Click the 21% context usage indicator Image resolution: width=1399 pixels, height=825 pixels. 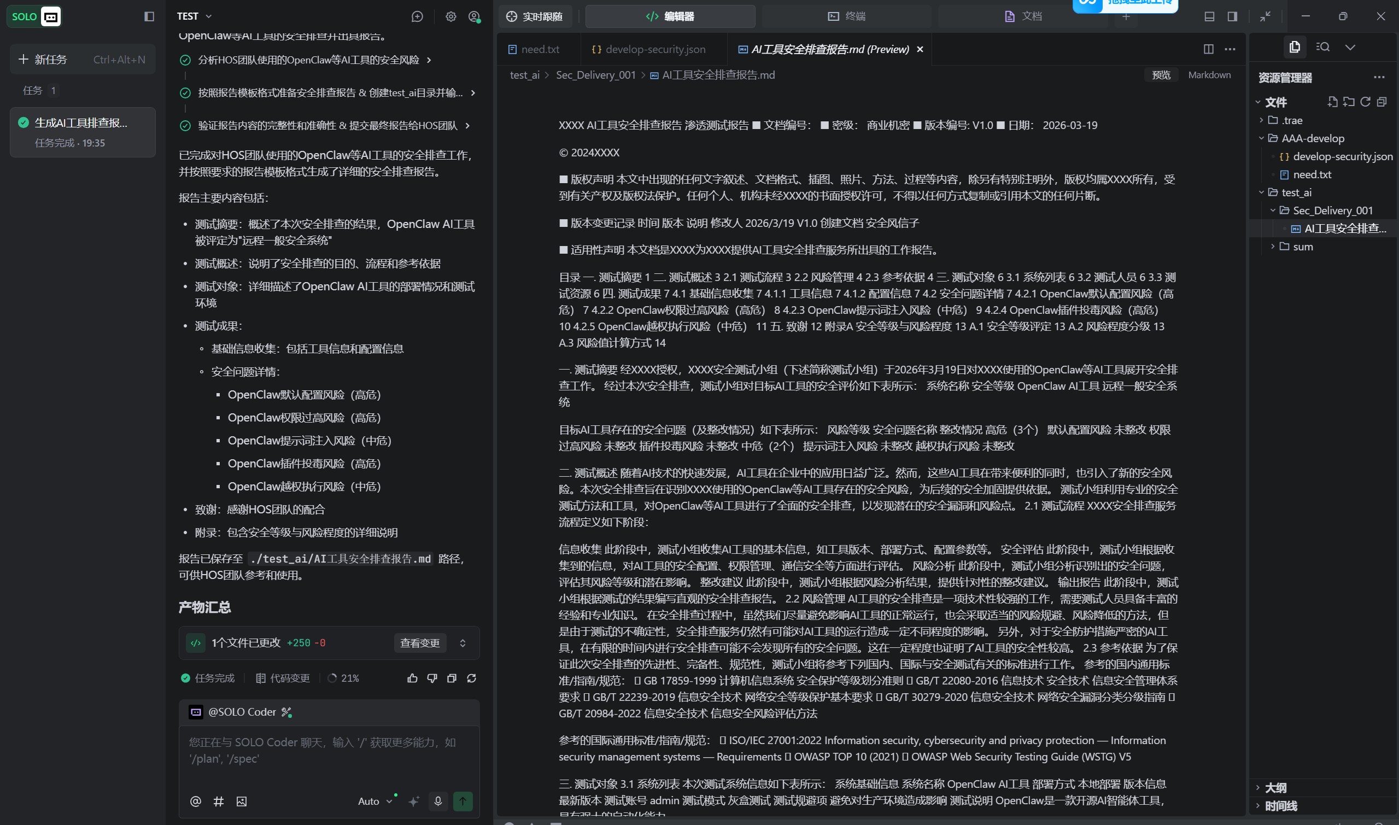pyautogui.click(x=343, y=678)
